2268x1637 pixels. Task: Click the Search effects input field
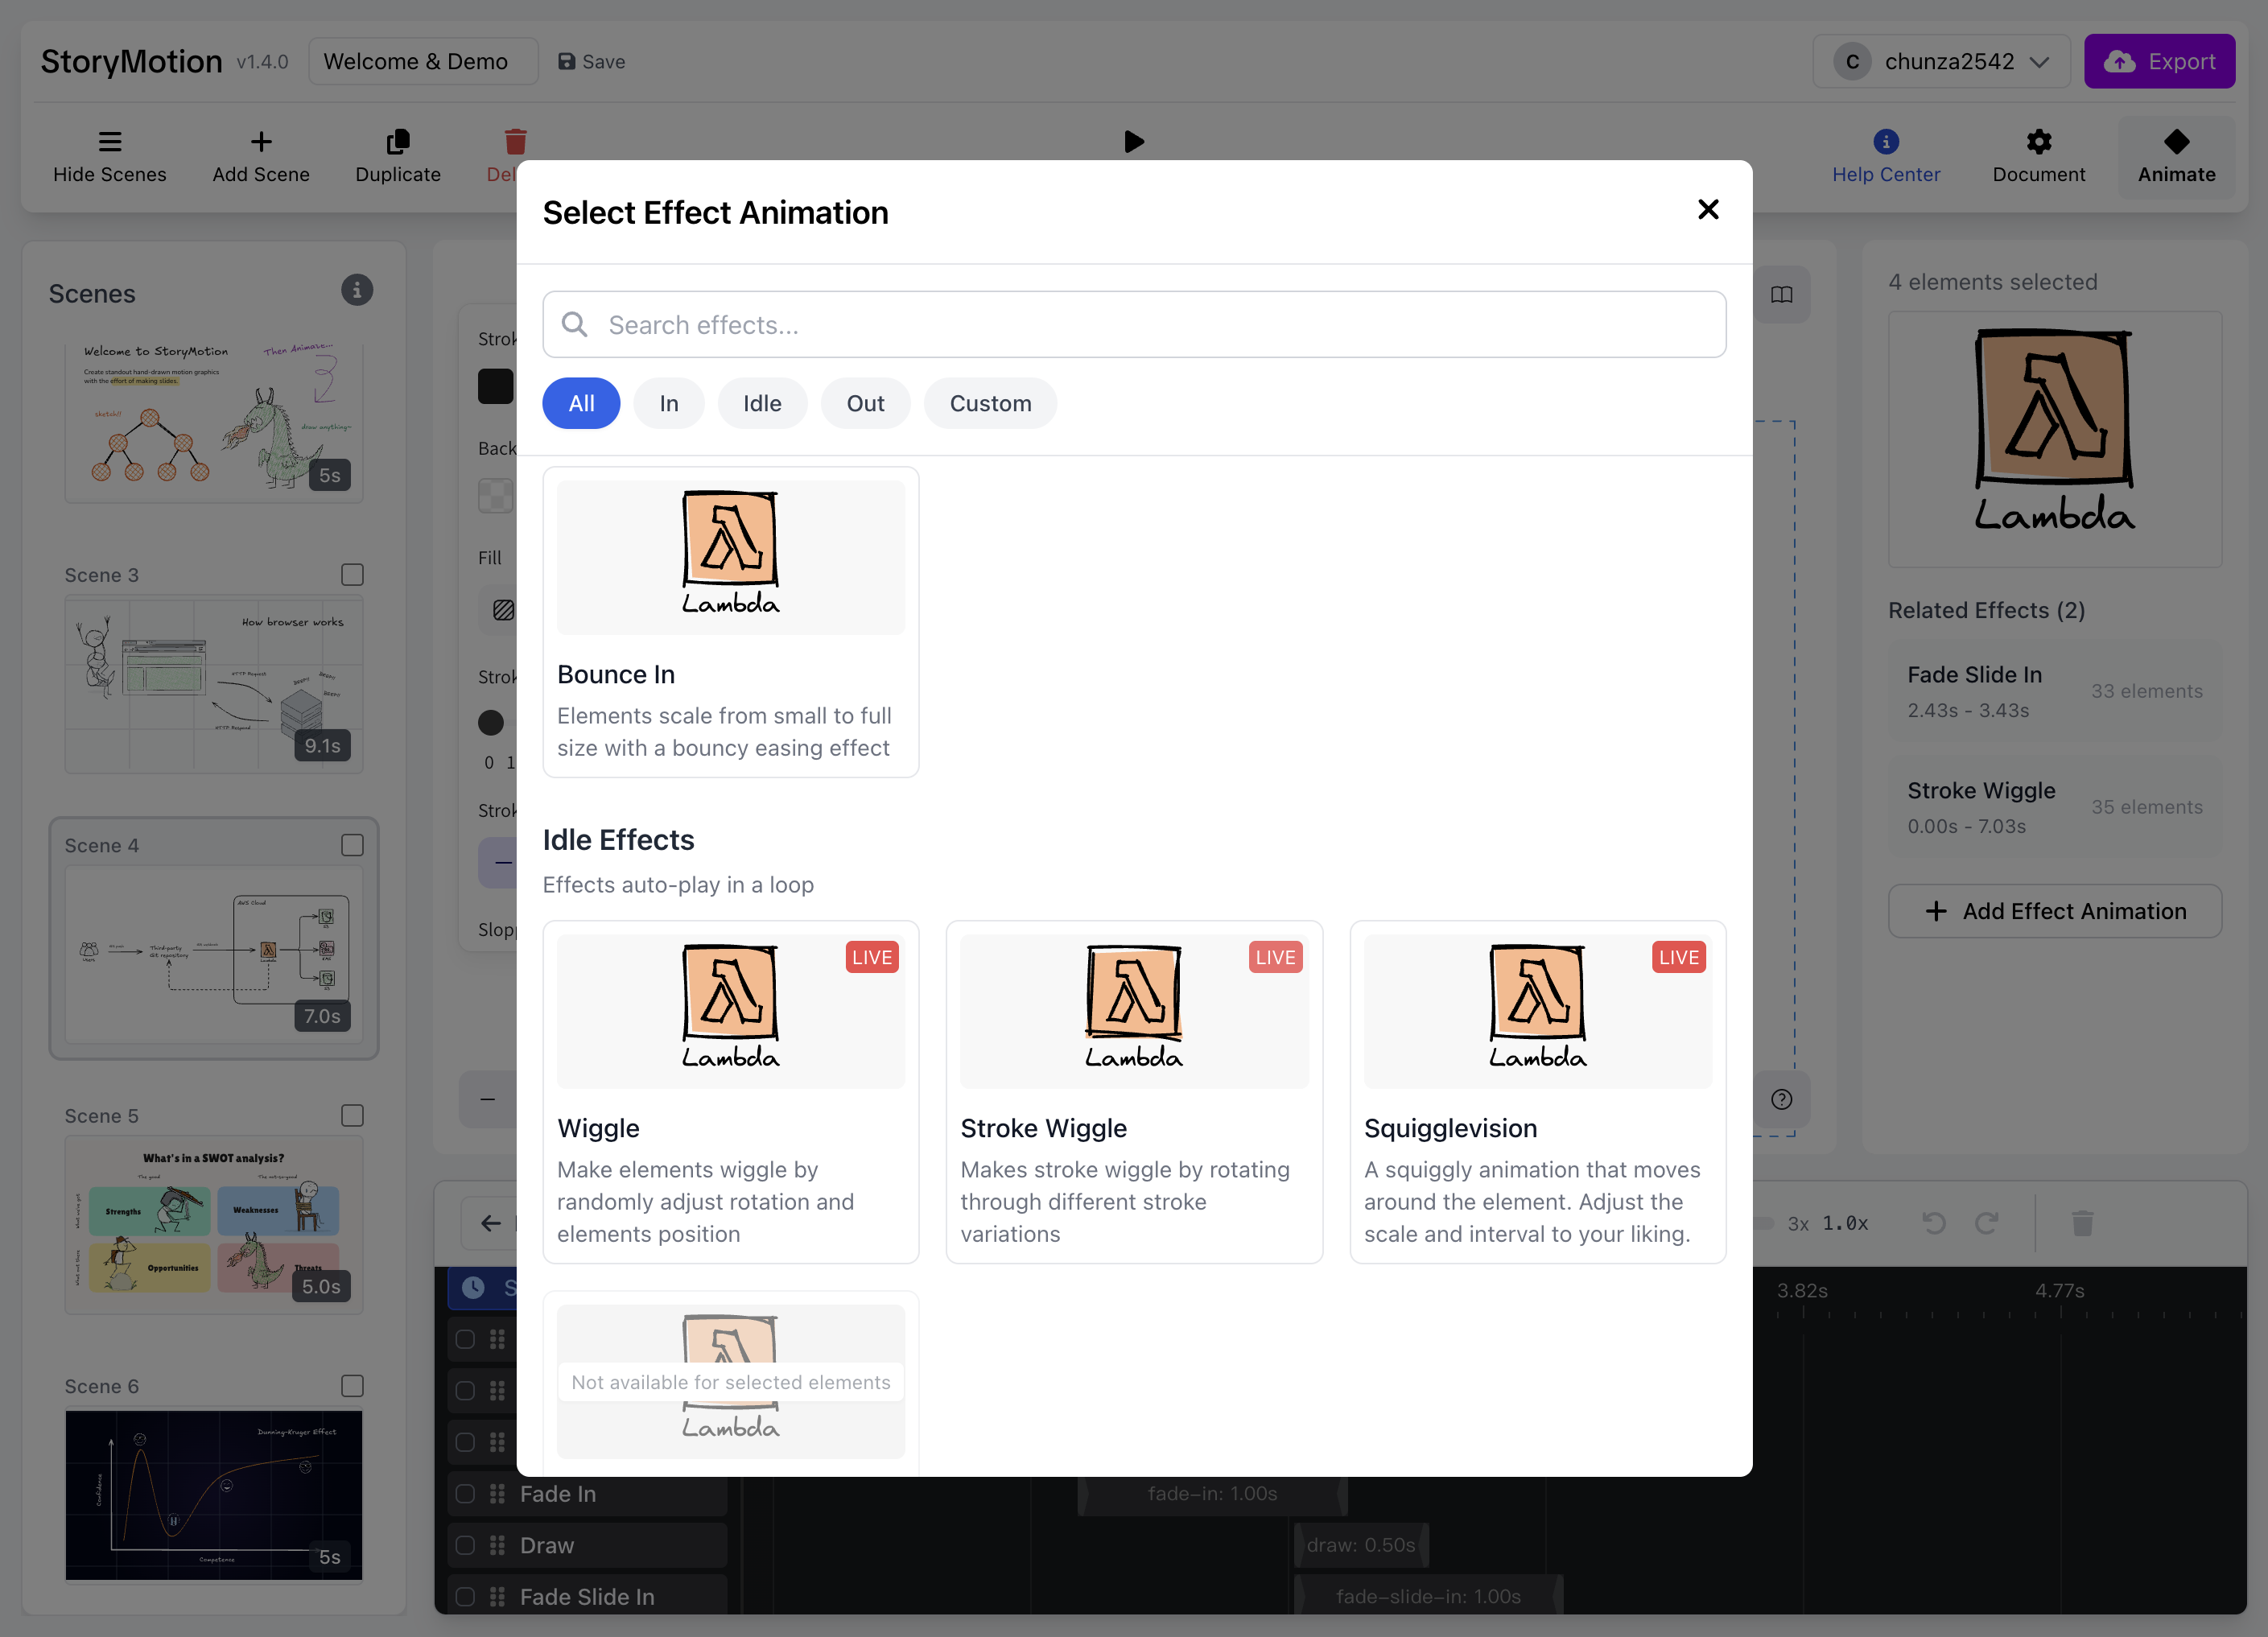(x=1134, y=324)
